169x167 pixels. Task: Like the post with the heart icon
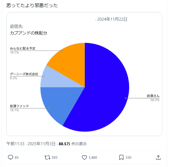coord(84,157)
